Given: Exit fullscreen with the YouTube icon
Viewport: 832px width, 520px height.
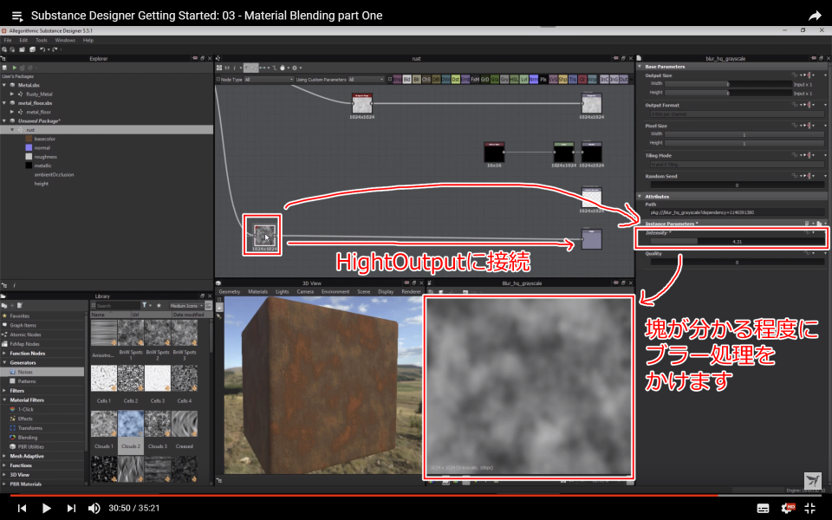Looking at the screenshot, I should (x=810, y=509).
